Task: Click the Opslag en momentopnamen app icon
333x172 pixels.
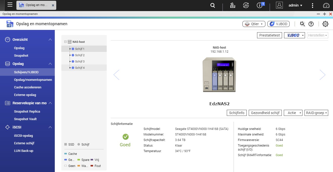Action: (10, 24)
